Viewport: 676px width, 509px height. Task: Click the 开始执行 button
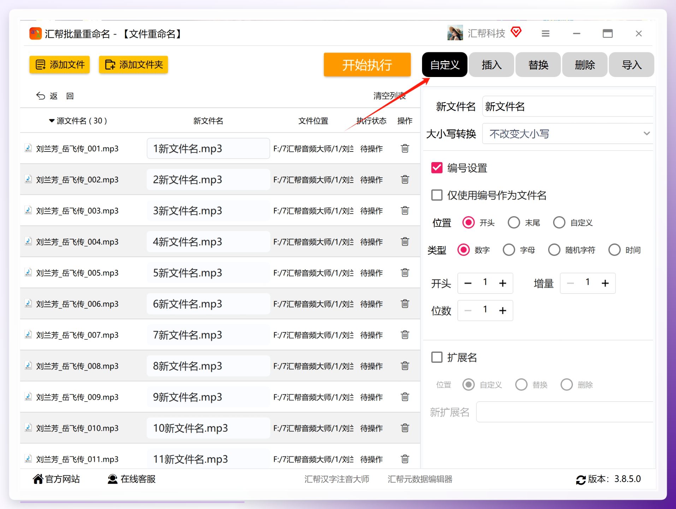coord(367,65)
